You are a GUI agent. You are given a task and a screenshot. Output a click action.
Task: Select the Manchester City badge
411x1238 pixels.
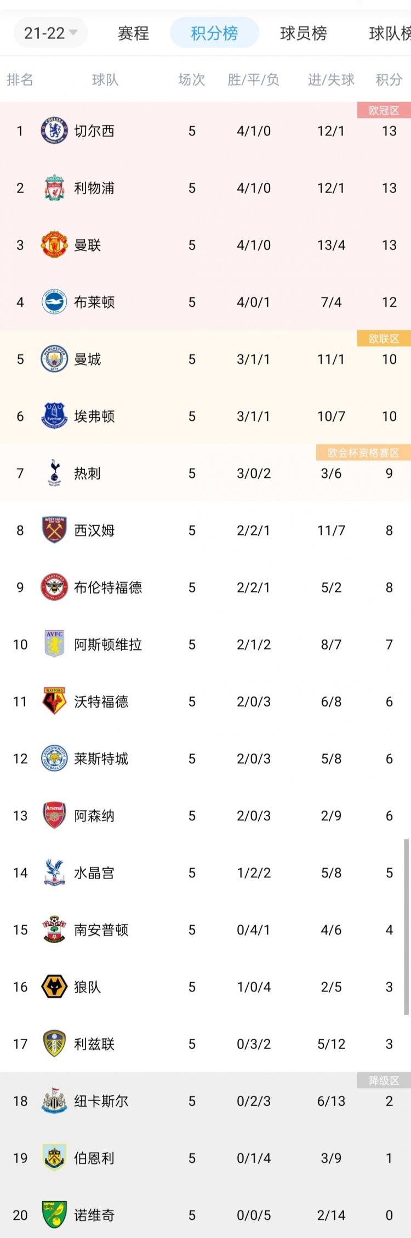53,359
